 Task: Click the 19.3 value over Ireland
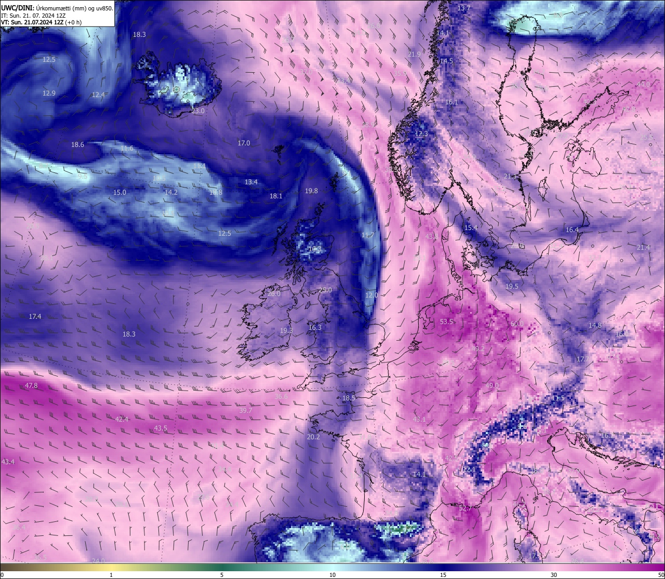(x=286, y=331)
